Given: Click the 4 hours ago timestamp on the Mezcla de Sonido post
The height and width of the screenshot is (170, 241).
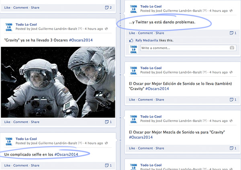Looking at the screenshot, I should pyautogui.click(x=219, y=121).
